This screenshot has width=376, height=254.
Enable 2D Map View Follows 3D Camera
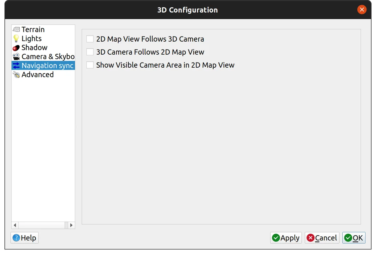tap(90, 39)
